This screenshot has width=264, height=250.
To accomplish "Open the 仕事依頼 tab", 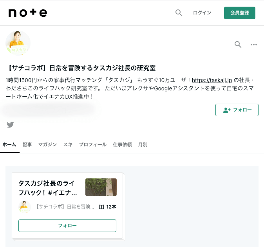I will (122, 144).
